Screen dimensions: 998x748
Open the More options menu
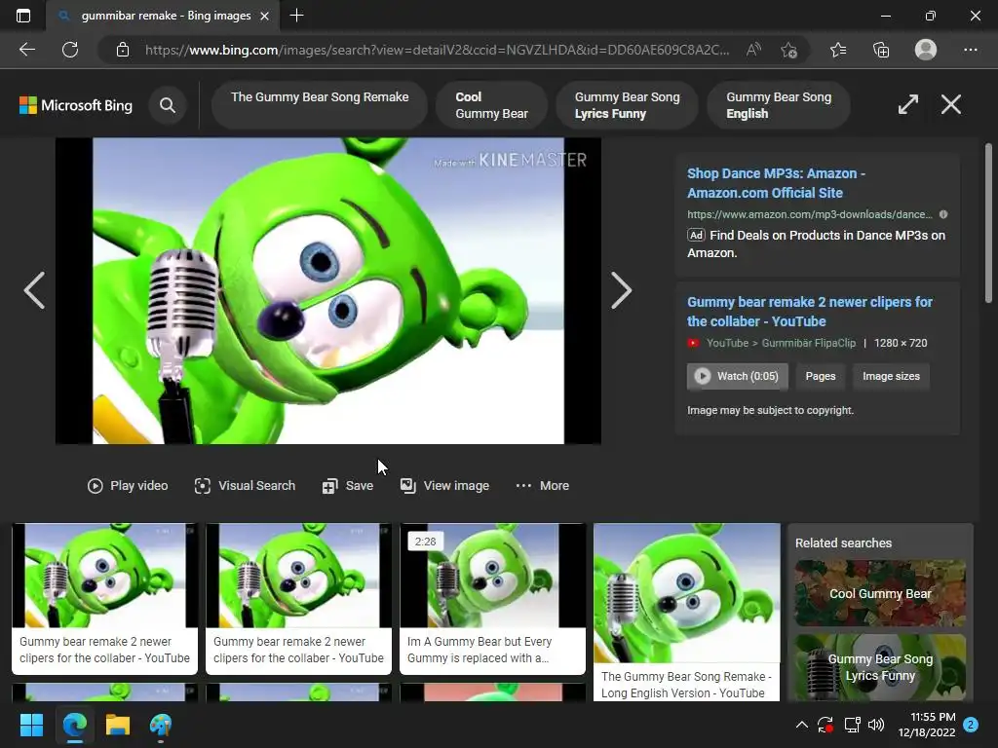pos(542,485)
